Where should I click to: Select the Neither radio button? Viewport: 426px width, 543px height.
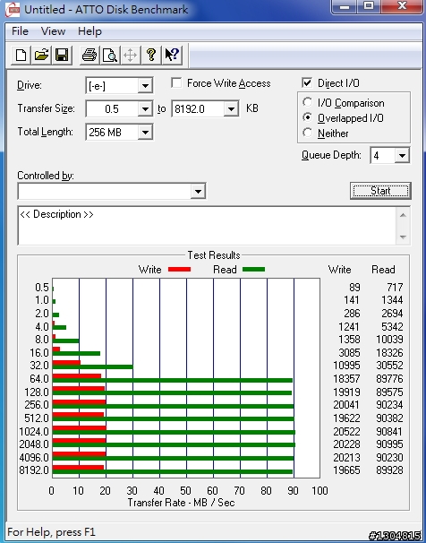pos(307,133)
